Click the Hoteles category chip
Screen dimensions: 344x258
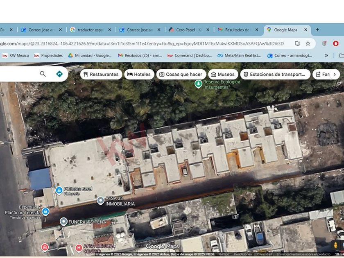point(139,74)
